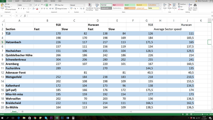Click the decrease indent icon
The width and height of the screenshot is (213, 120).
pos(50,9)
